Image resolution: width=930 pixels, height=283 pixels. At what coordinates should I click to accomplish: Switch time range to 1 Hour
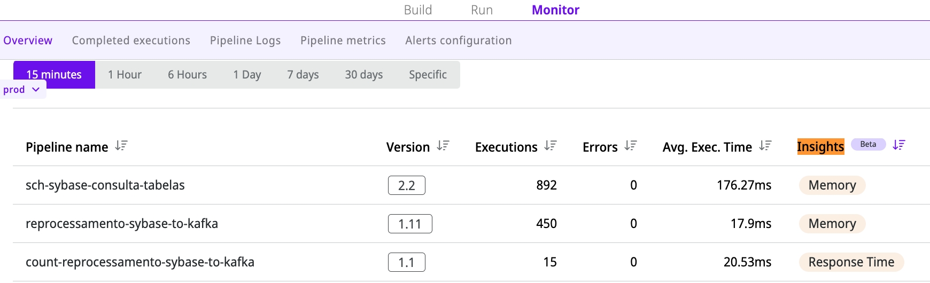[125, 75]
